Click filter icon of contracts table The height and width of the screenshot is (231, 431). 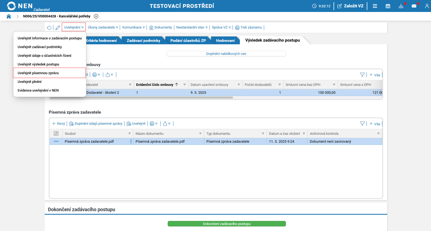click(362, 75)
